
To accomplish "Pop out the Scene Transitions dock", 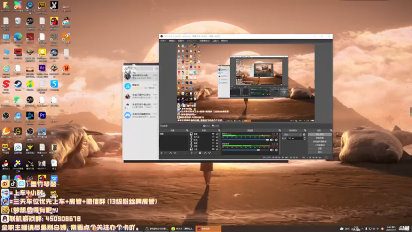I will (x=305, y=130).
